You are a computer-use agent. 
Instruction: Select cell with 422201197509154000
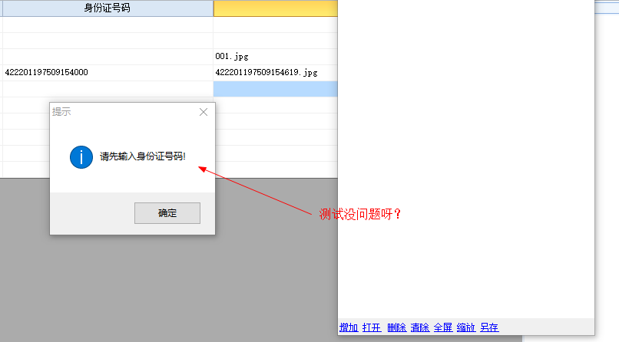coord(108,73)
